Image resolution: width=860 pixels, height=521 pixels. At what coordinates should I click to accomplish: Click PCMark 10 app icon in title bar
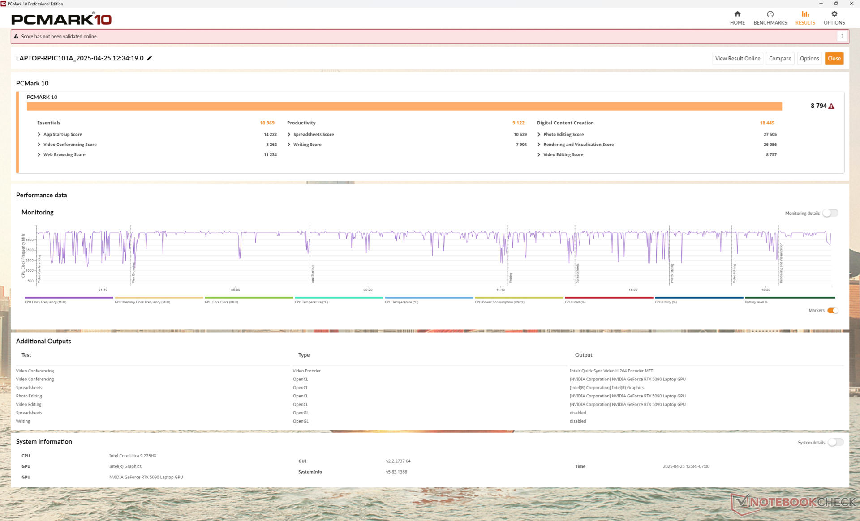(4, 4)
